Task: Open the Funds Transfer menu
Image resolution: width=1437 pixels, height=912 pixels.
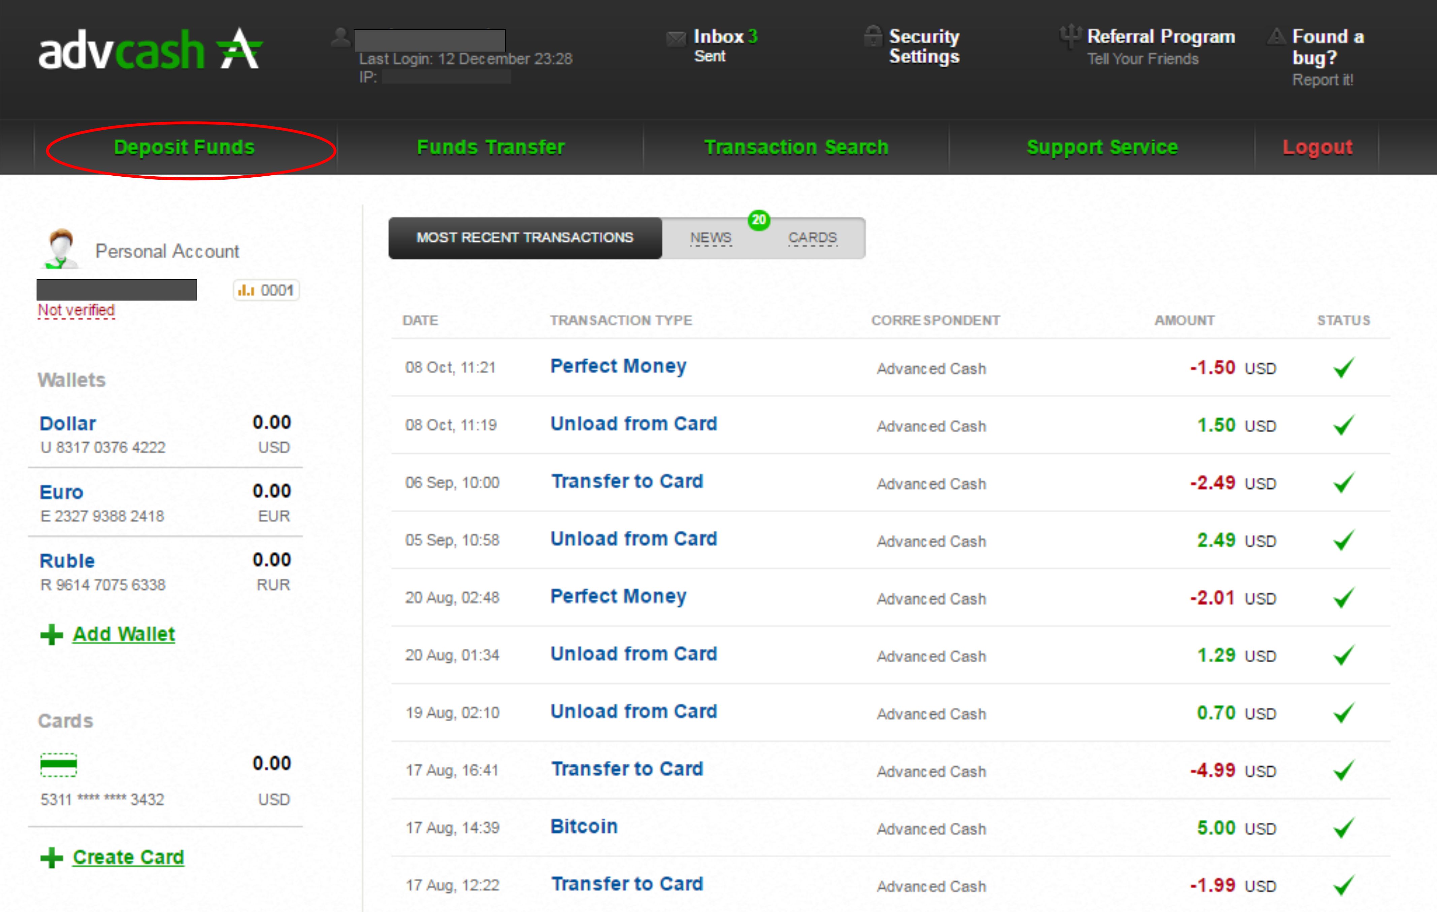Action: coord(490,148)
